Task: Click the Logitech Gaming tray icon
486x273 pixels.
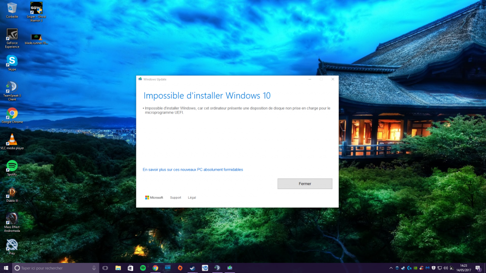Action: pos(409,268)
